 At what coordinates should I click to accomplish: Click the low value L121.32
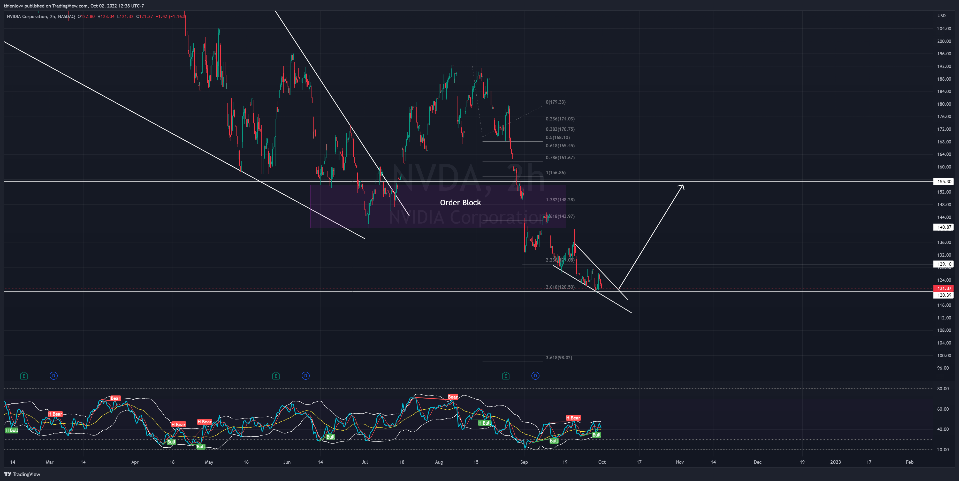pyautogui.click(x=125, y=16)
